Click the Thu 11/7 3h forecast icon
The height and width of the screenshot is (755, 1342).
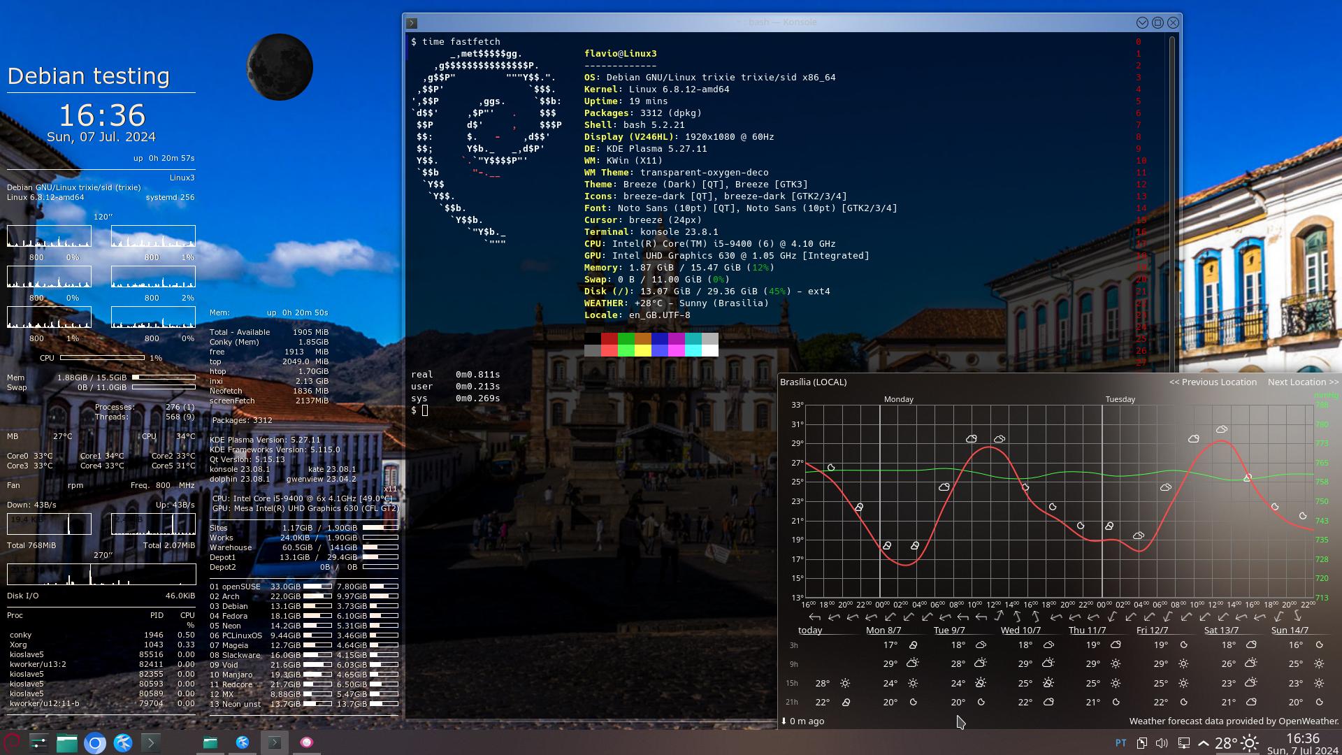1116,645
